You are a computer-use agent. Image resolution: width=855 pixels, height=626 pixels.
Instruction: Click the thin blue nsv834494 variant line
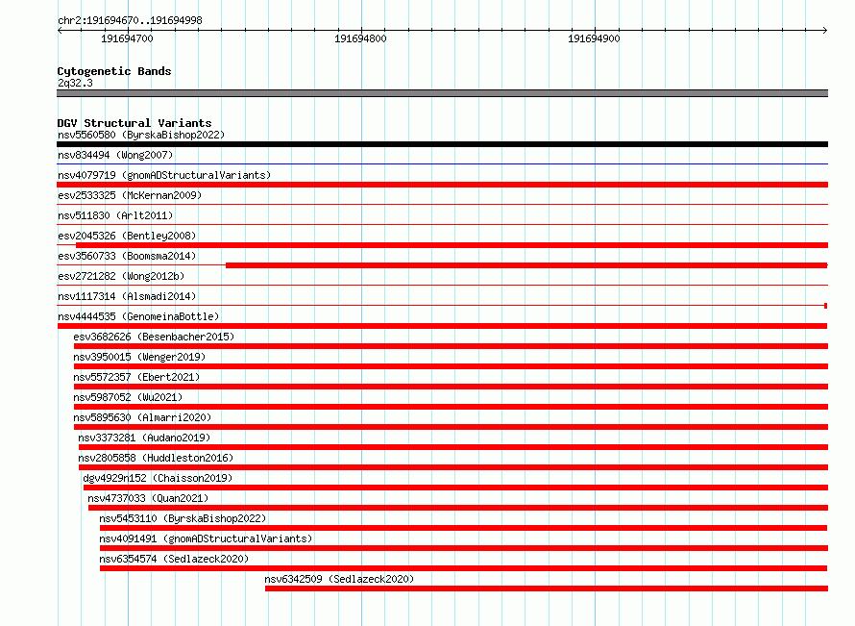coord(442,163)
